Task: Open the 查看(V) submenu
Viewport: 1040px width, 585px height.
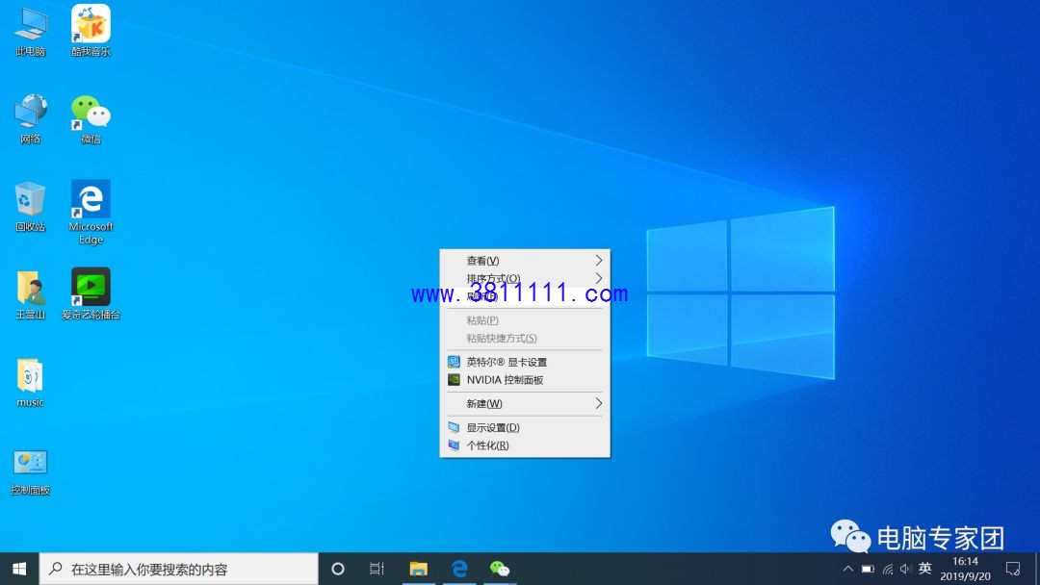Action: (x=525, y=261)
